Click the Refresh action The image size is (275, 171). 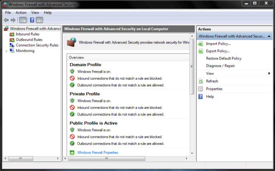(212, 81)
